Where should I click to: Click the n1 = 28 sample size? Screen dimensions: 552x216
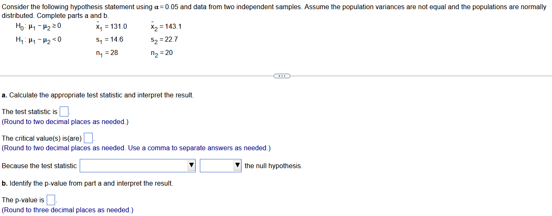tap(107, 53)
